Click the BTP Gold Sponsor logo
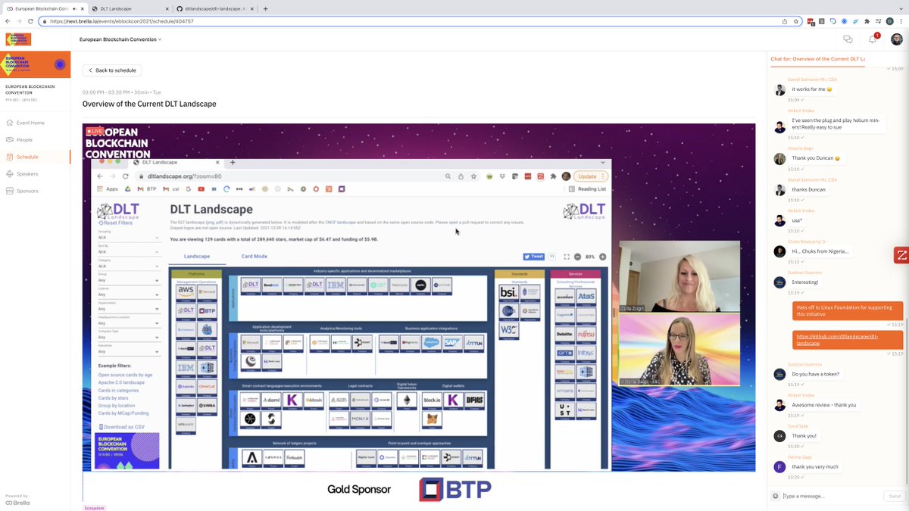 (455, 489)
